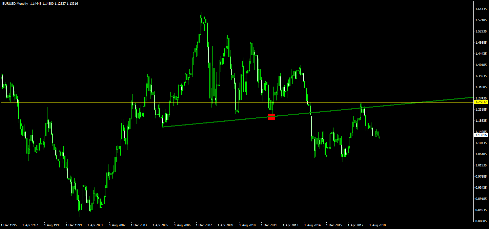The image size is (489, 229).
Task: Click the 1.06185 price axis label
Action: coord(481,154)
